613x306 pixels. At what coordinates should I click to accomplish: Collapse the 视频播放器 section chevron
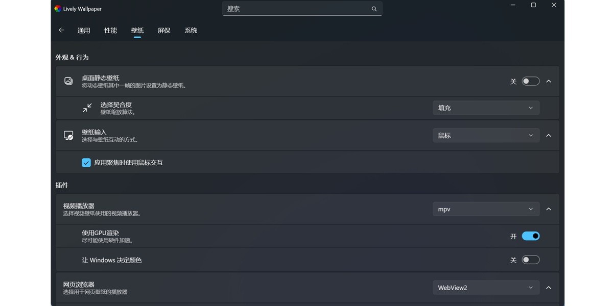click(x=549, y=209)
